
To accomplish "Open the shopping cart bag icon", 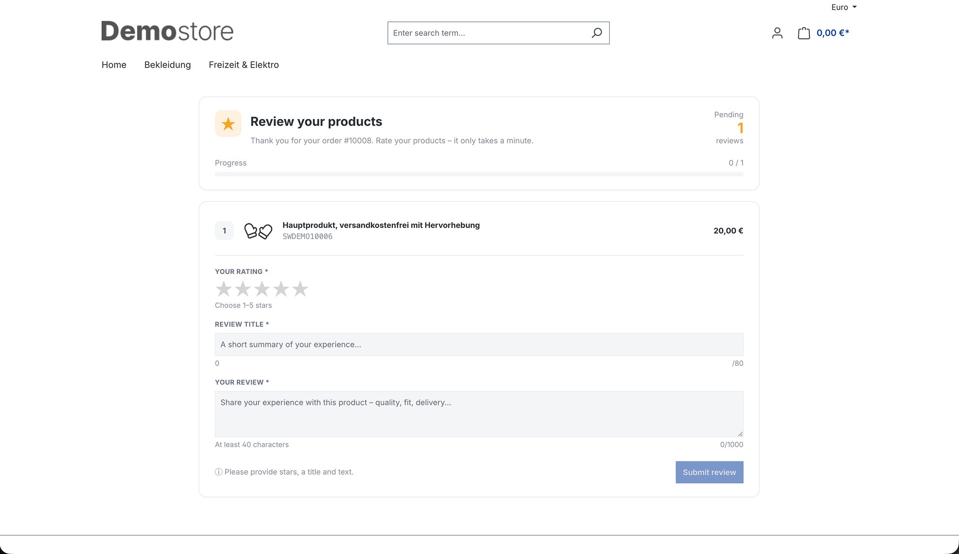I will 804,33.
